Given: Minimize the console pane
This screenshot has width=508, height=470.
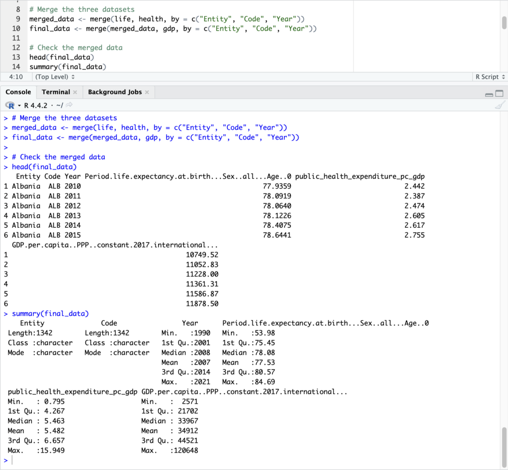Looking at the screenshot, I should [x=489, y=94].
